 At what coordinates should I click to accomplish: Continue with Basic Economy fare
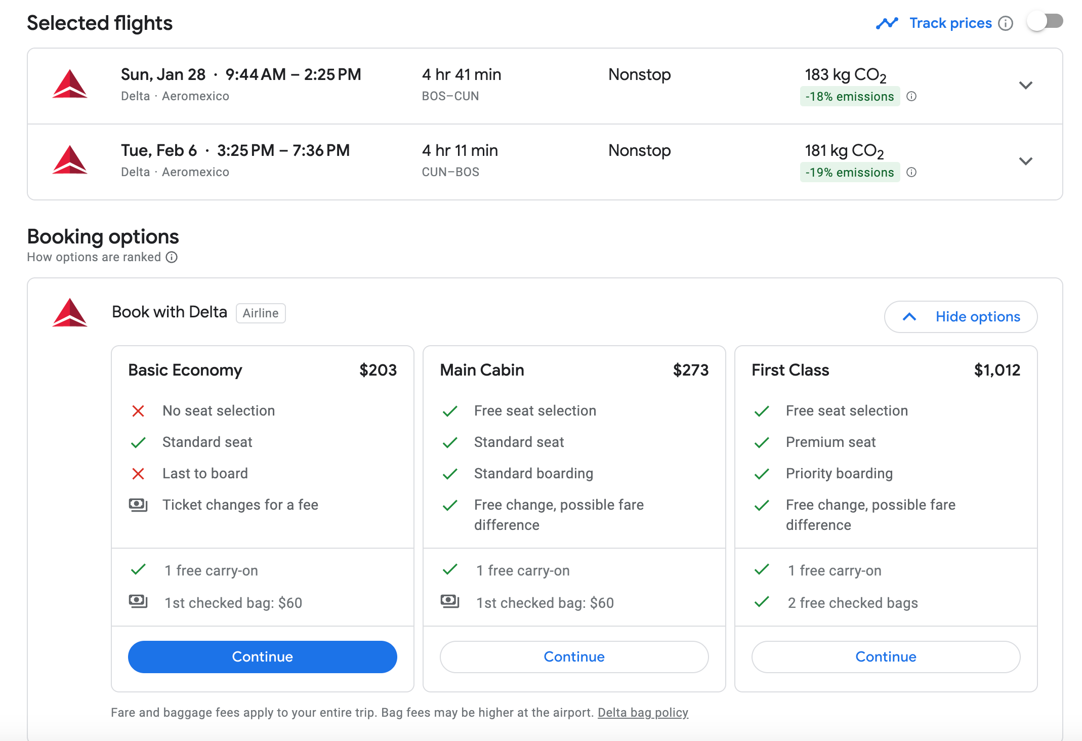click(262, 656)
